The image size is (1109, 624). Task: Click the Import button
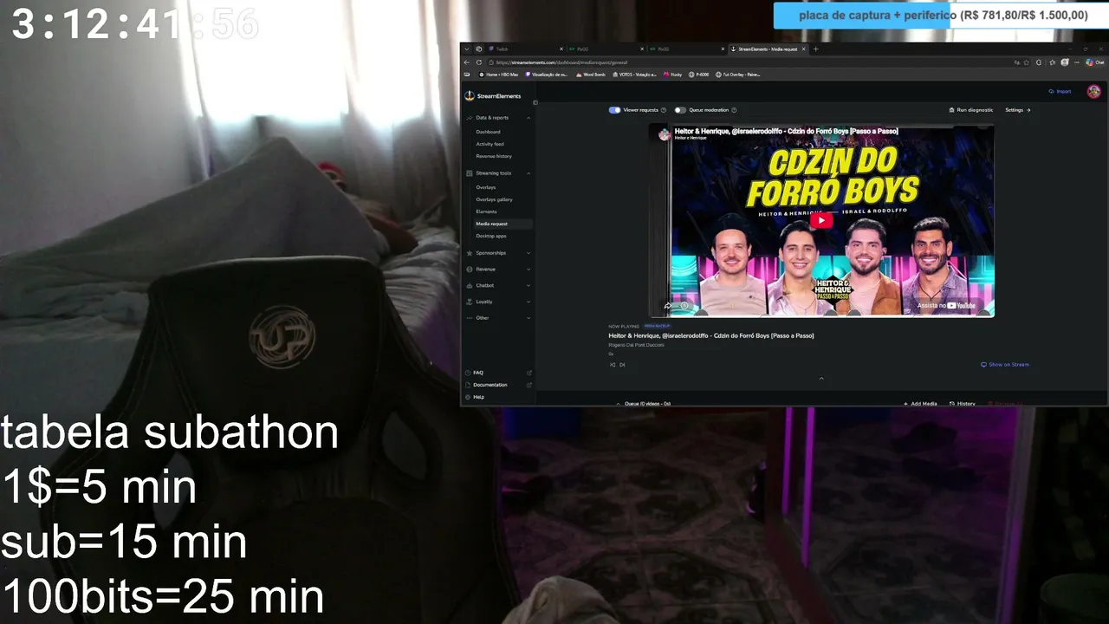pos(1060,91)
